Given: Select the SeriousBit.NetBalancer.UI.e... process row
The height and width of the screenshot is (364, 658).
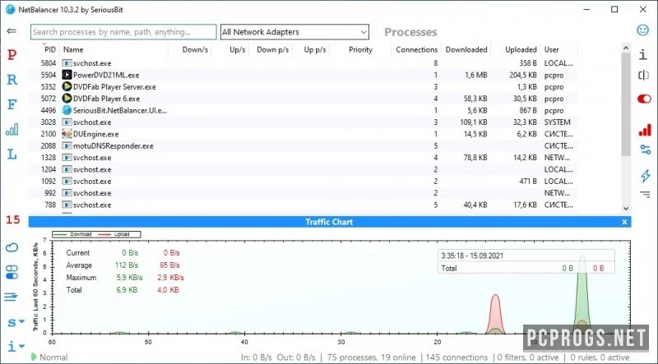Looking at the screenshot, I should (x=303, y=110).
